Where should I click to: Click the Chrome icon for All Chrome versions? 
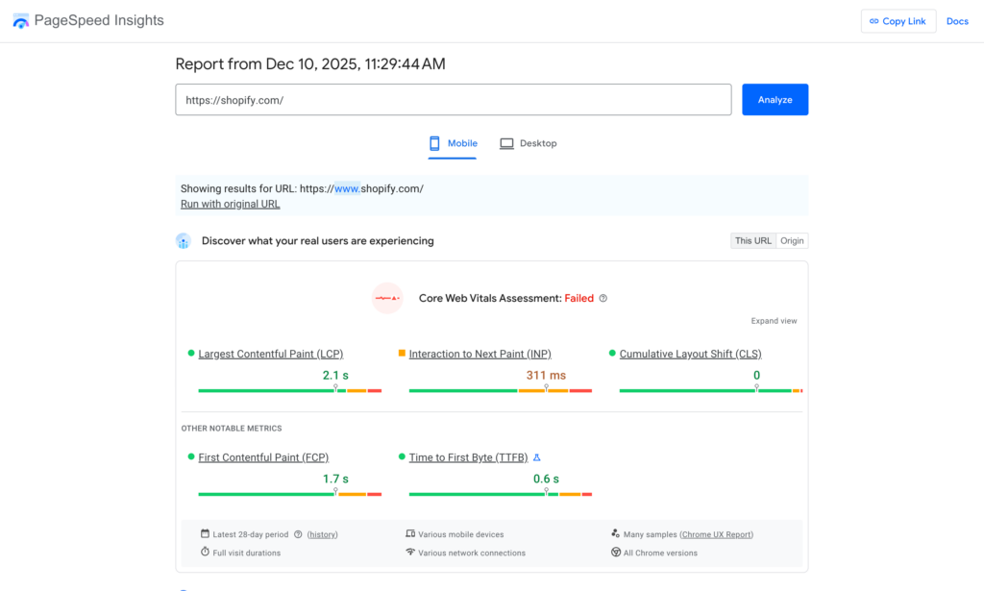(616, 553)
